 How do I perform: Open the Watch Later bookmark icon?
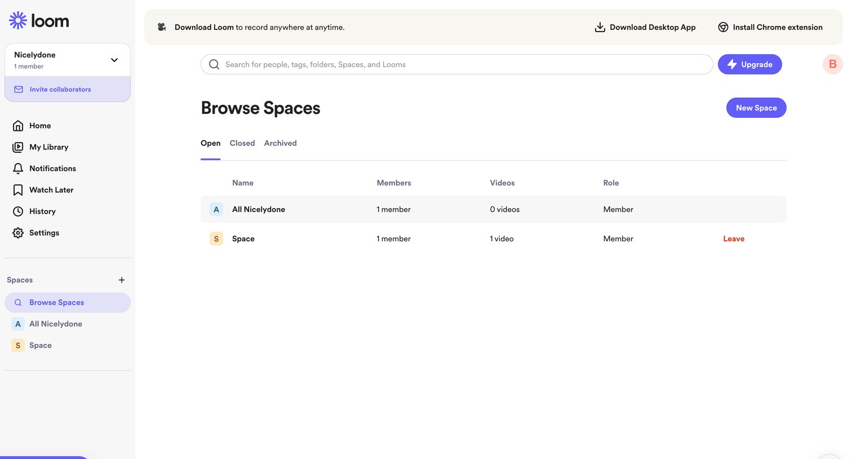[x=18, y=190]
